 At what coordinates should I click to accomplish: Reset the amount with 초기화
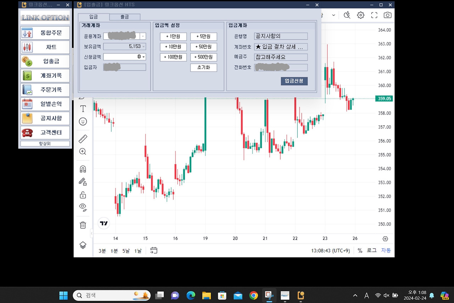204,68
